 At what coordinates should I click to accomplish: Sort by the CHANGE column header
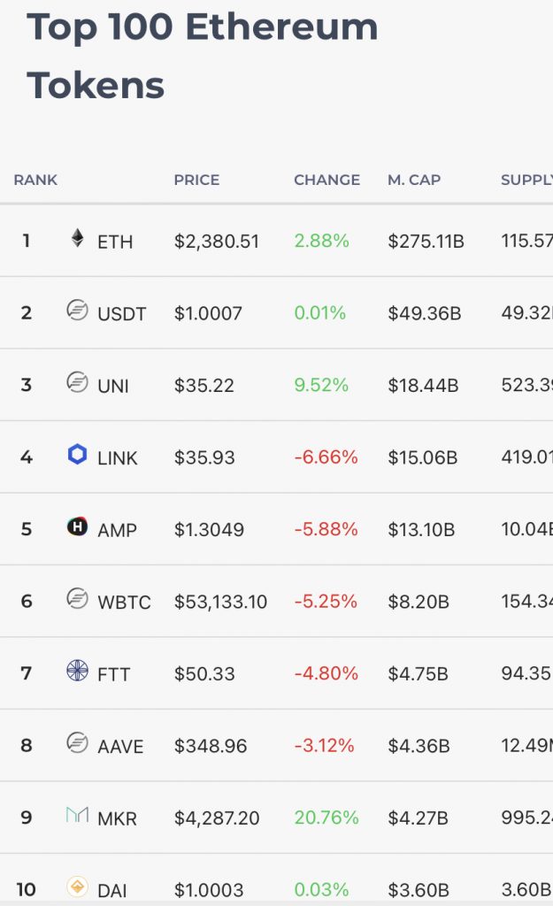tap(326, 180)
